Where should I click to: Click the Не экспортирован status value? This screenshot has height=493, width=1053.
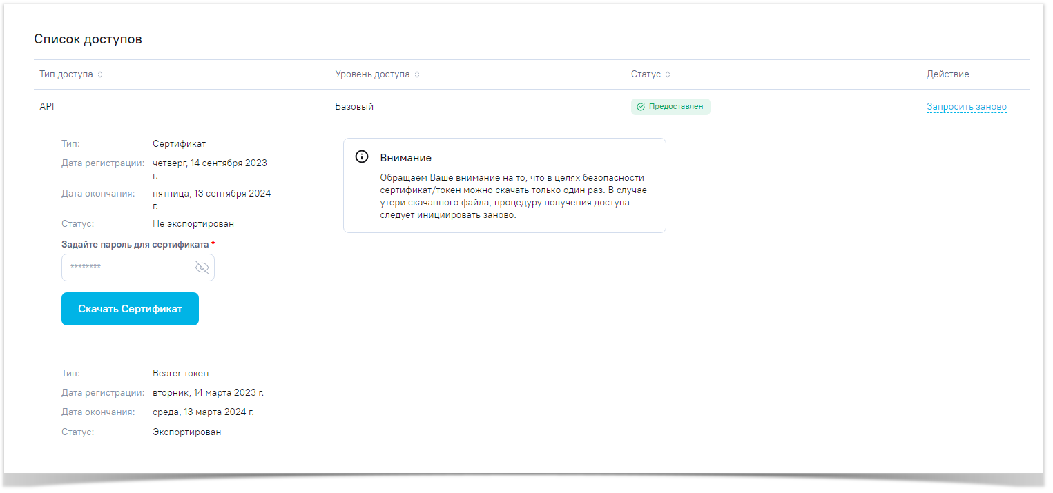pyautogui.click(x=193, y=224)
